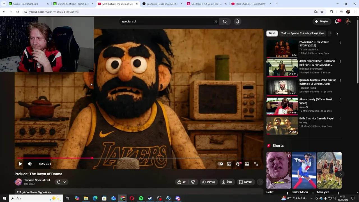359x202 pixels.
Task: Click Turkish Special Cut channel avatar
Action: (x=18, y=182)
